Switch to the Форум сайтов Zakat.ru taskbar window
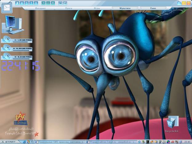Viewport: 192px width, 144px height. coord(111,142)
